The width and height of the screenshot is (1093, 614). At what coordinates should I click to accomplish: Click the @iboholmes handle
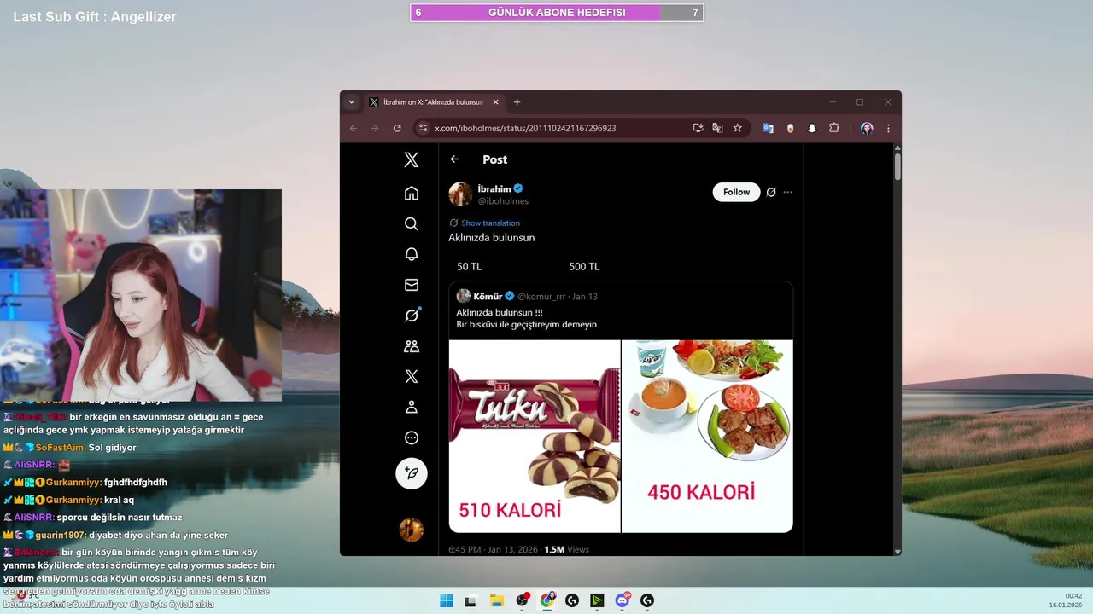[x=503, y=201]
